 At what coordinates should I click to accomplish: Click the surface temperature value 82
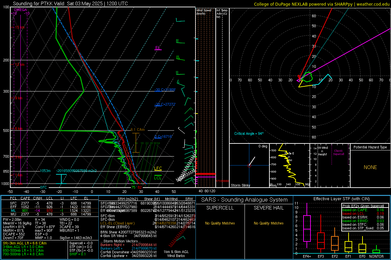[x=140, y=187]
